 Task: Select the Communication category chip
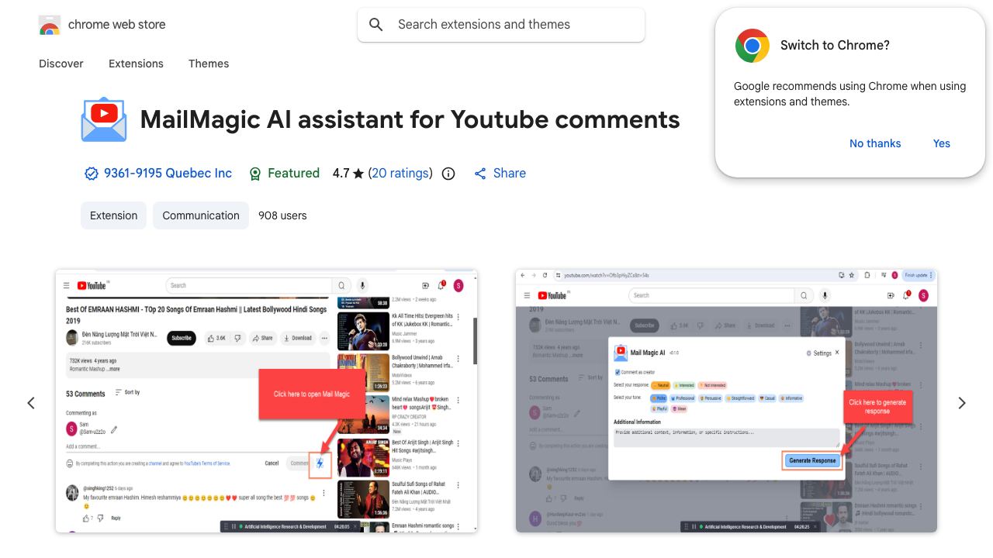click(201, 215)
